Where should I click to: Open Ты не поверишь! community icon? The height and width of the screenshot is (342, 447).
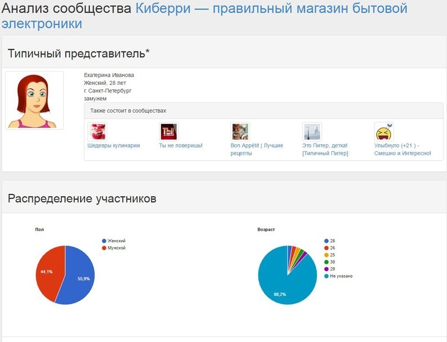169,131
